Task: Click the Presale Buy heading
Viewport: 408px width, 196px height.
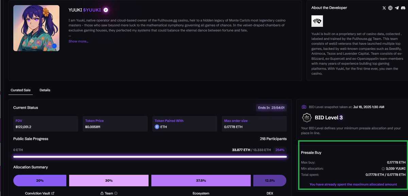Action: pyautogui.click(x=311, y=153)
